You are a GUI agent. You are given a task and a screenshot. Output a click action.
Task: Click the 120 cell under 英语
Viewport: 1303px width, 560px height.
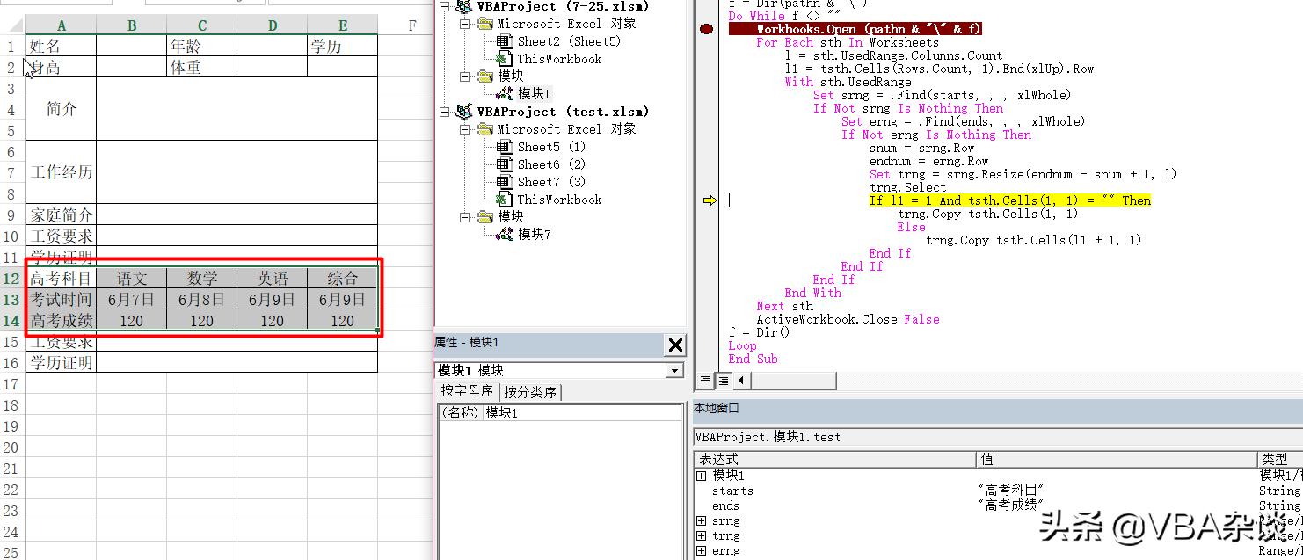(272, 321)
